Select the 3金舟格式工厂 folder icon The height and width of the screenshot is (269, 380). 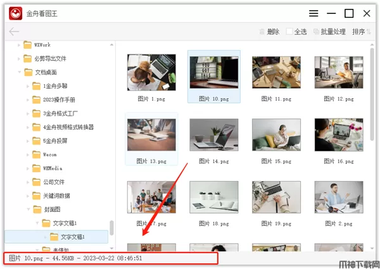[x=36, y=113]
